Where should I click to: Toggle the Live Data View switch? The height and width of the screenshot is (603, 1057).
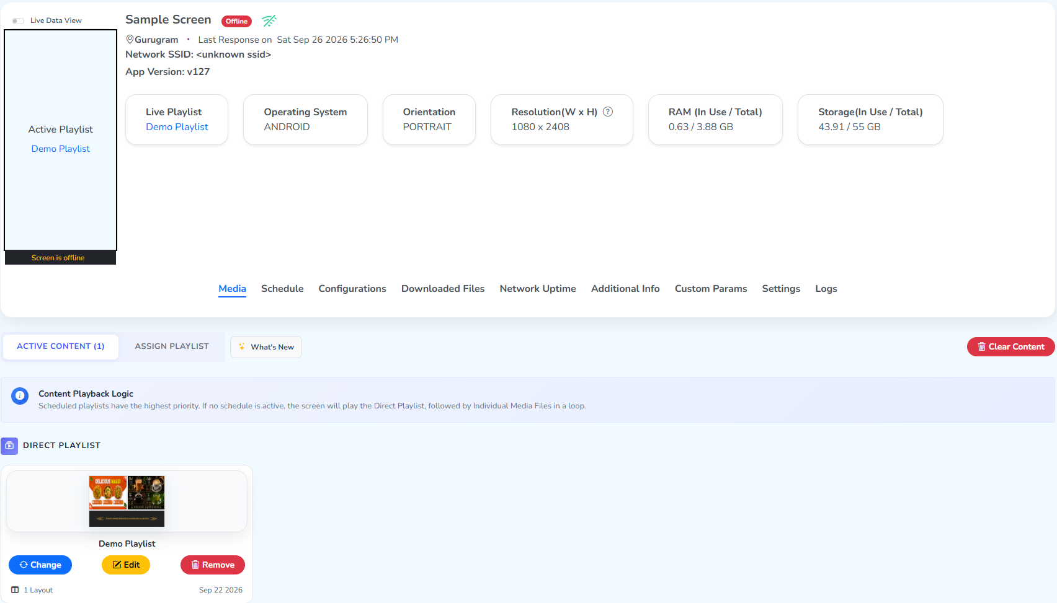coord(17,20)
